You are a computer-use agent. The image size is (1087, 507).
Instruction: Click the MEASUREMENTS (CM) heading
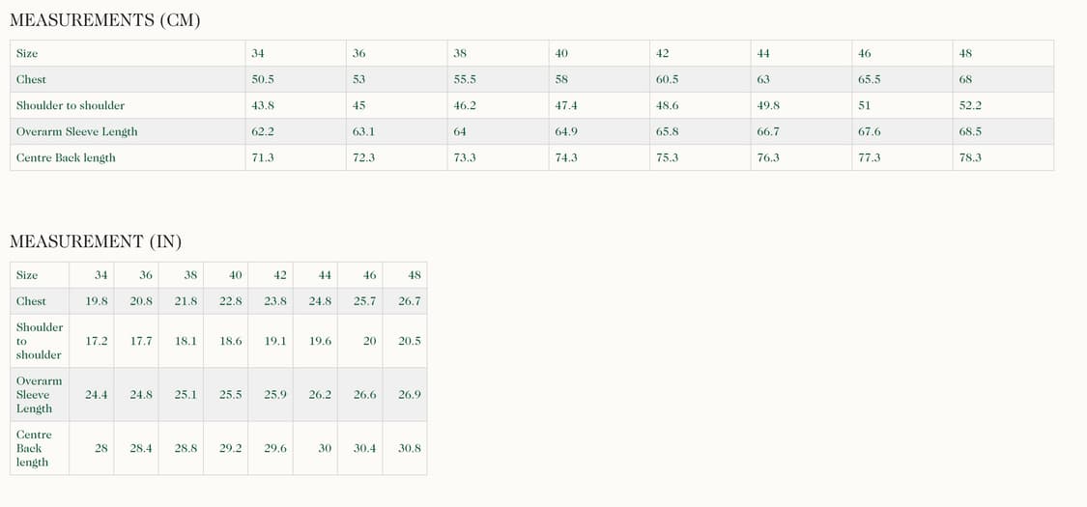click(x=104, y=20)
